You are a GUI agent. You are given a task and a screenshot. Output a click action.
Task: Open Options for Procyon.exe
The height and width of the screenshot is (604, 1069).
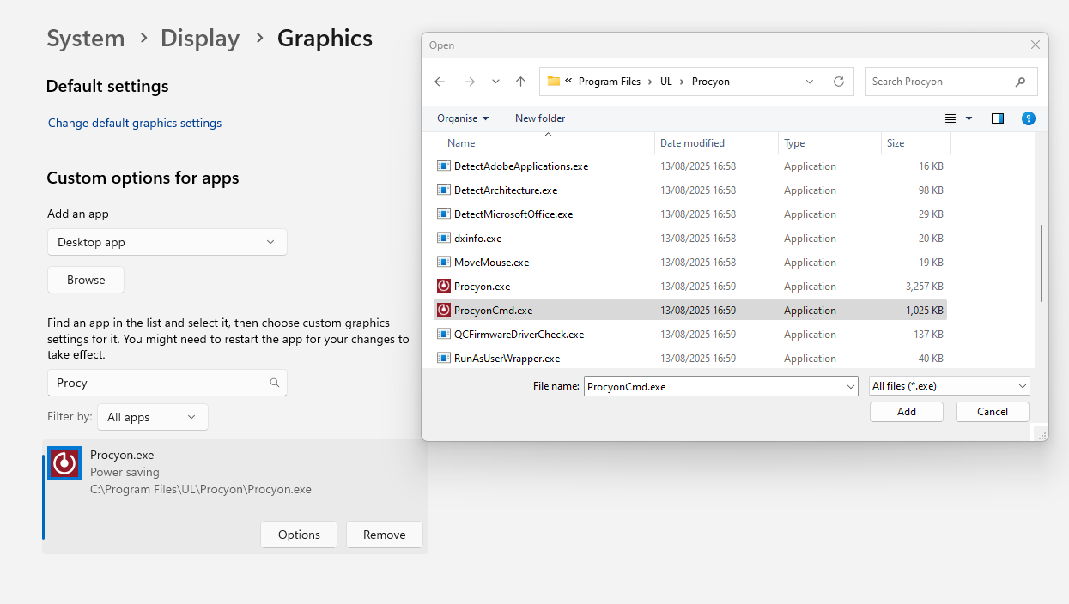point(299,535)
